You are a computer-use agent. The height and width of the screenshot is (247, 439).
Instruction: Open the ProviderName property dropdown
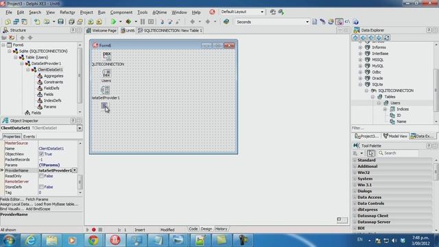pos(75,170)
